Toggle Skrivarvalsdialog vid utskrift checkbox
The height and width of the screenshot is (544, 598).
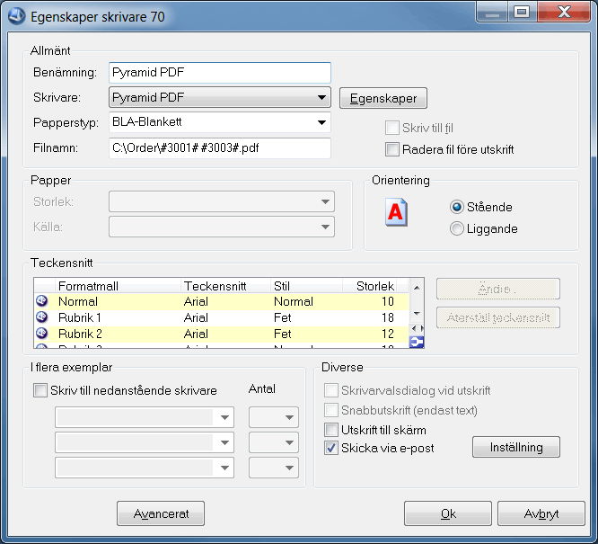point(330,390)
